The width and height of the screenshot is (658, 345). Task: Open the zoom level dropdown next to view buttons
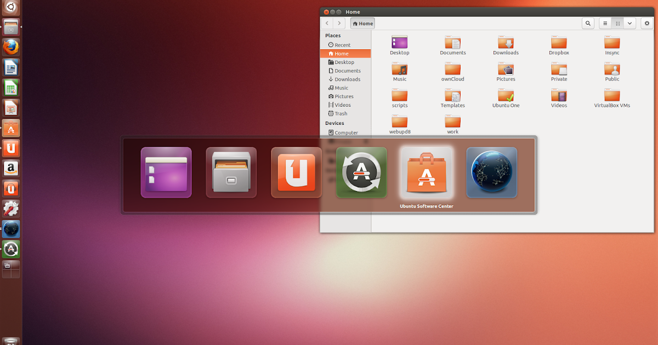(x=629, y=23)
